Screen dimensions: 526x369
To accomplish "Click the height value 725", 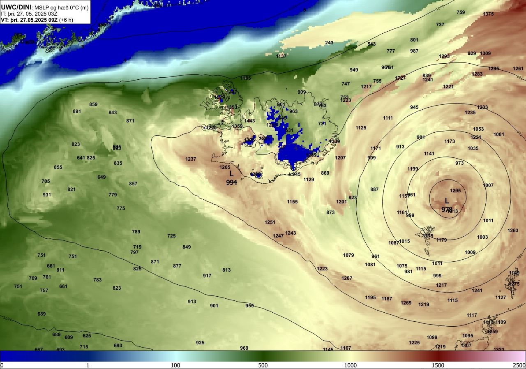I will tap(171, 236).
